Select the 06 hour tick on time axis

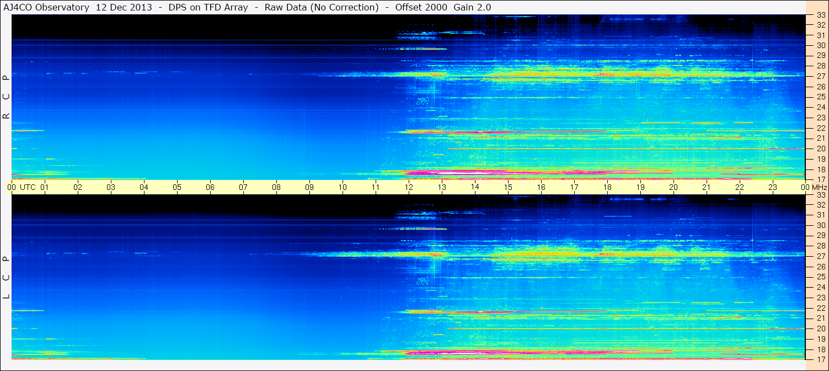pos(210,187)
